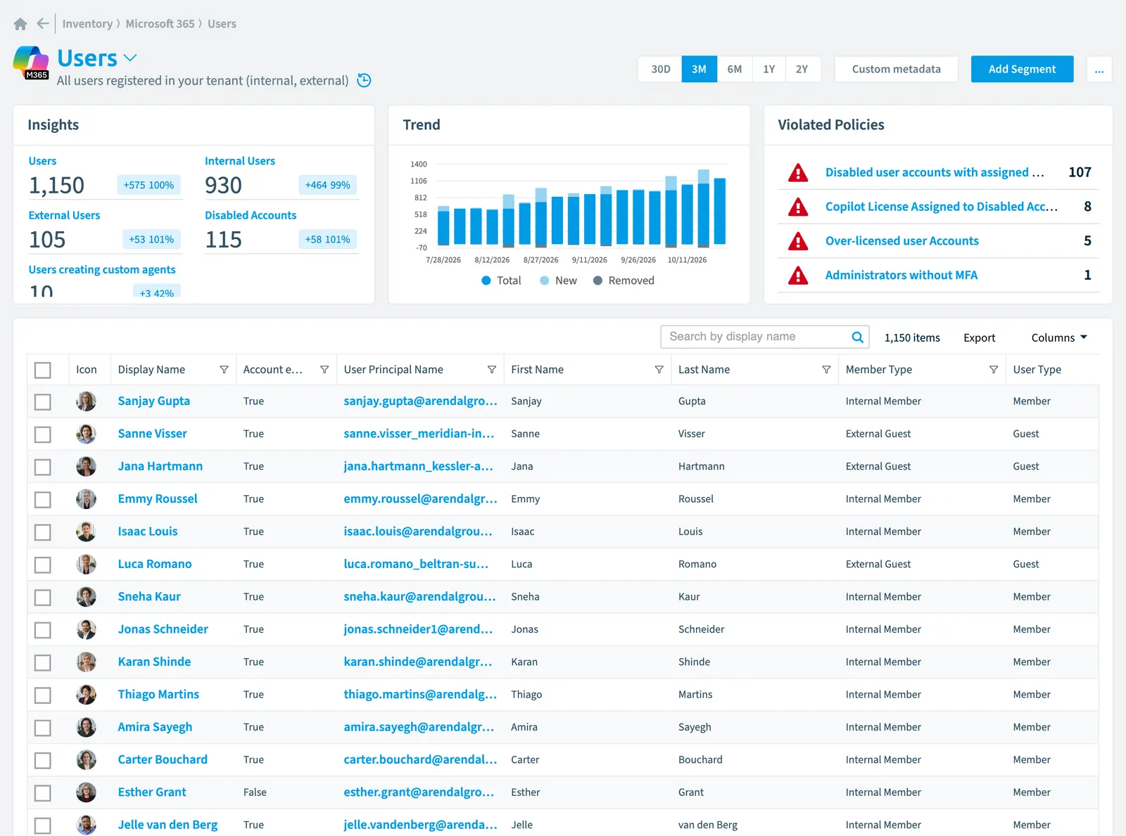Image resolution: width=1126 pixels, height=836 pixels.
Task: Click the M365 Copilot logo icon
Action: click(31, 63)
